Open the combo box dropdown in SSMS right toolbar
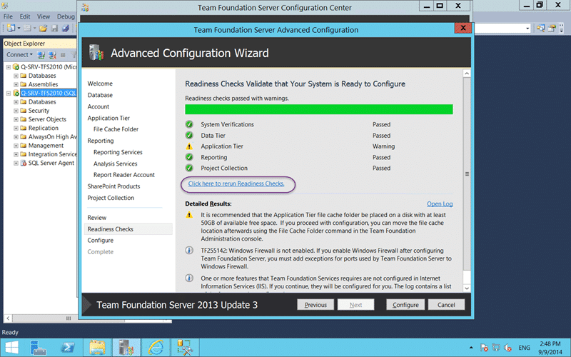The width and height of the screenshot is (571, 357). 527,28
